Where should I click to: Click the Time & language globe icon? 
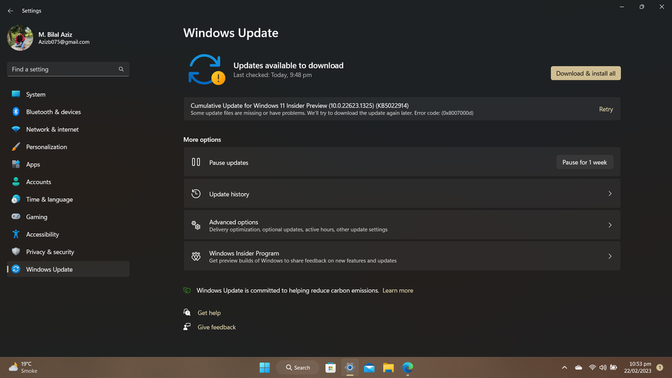[16, 199]
